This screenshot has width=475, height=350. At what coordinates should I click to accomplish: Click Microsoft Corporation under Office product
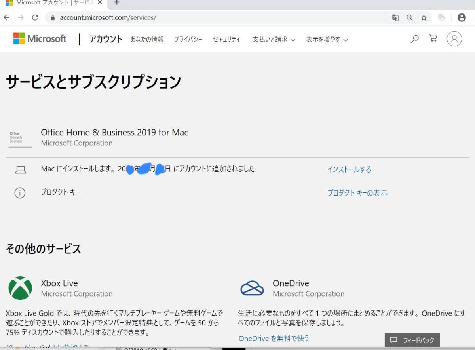[x=77, y=143]
